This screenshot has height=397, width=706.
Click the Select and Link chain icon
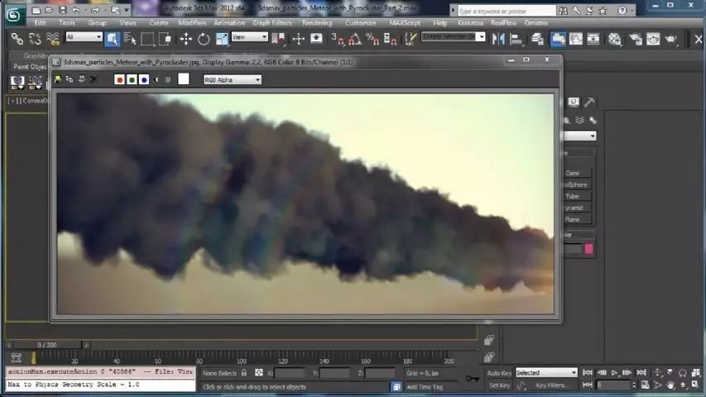tap(17, 39)
